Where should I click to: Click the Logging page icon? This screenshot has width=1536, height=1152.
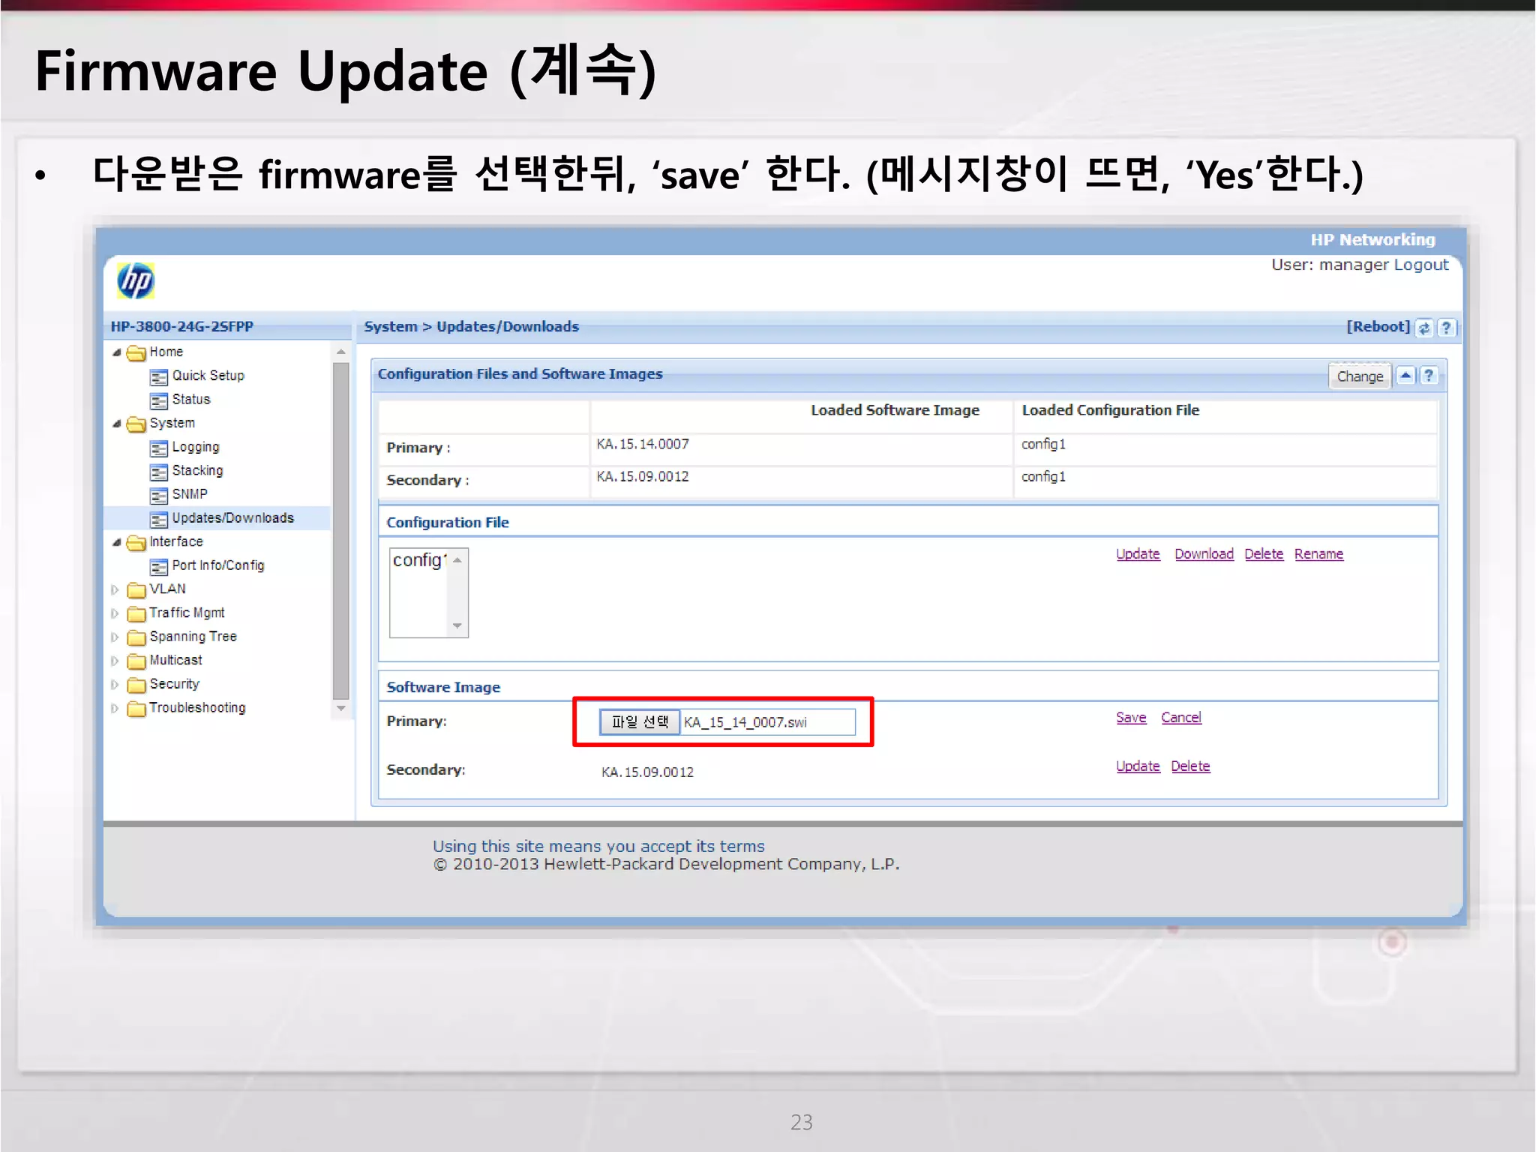click(158, 448)
